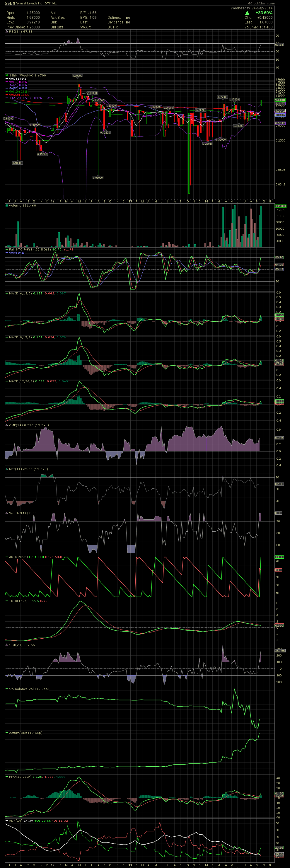Click the icon before the CMF(14) label
Image resolution: width=290 pixels, height=868 pixels.
tap(7, 425)
